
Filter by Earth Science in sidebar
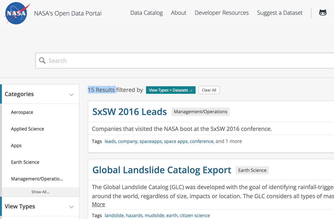pyautogui.click(x=25, y=162)
